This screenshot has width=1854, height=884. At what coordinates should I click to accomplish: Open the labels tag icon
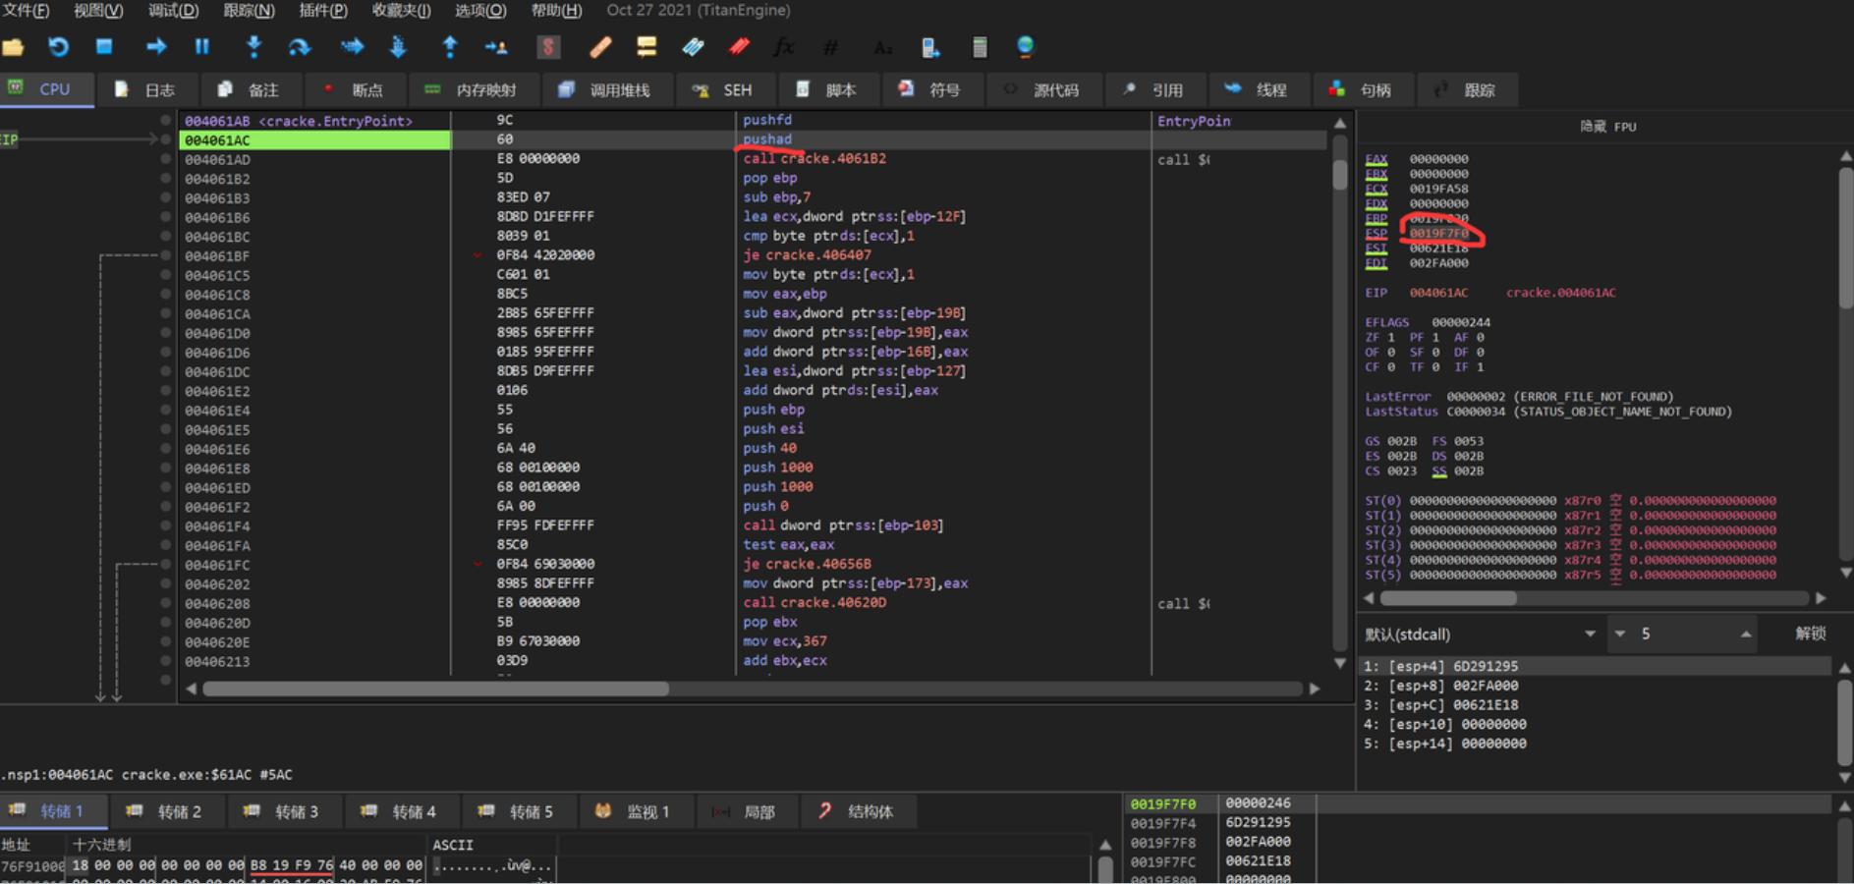coord(693,46)
